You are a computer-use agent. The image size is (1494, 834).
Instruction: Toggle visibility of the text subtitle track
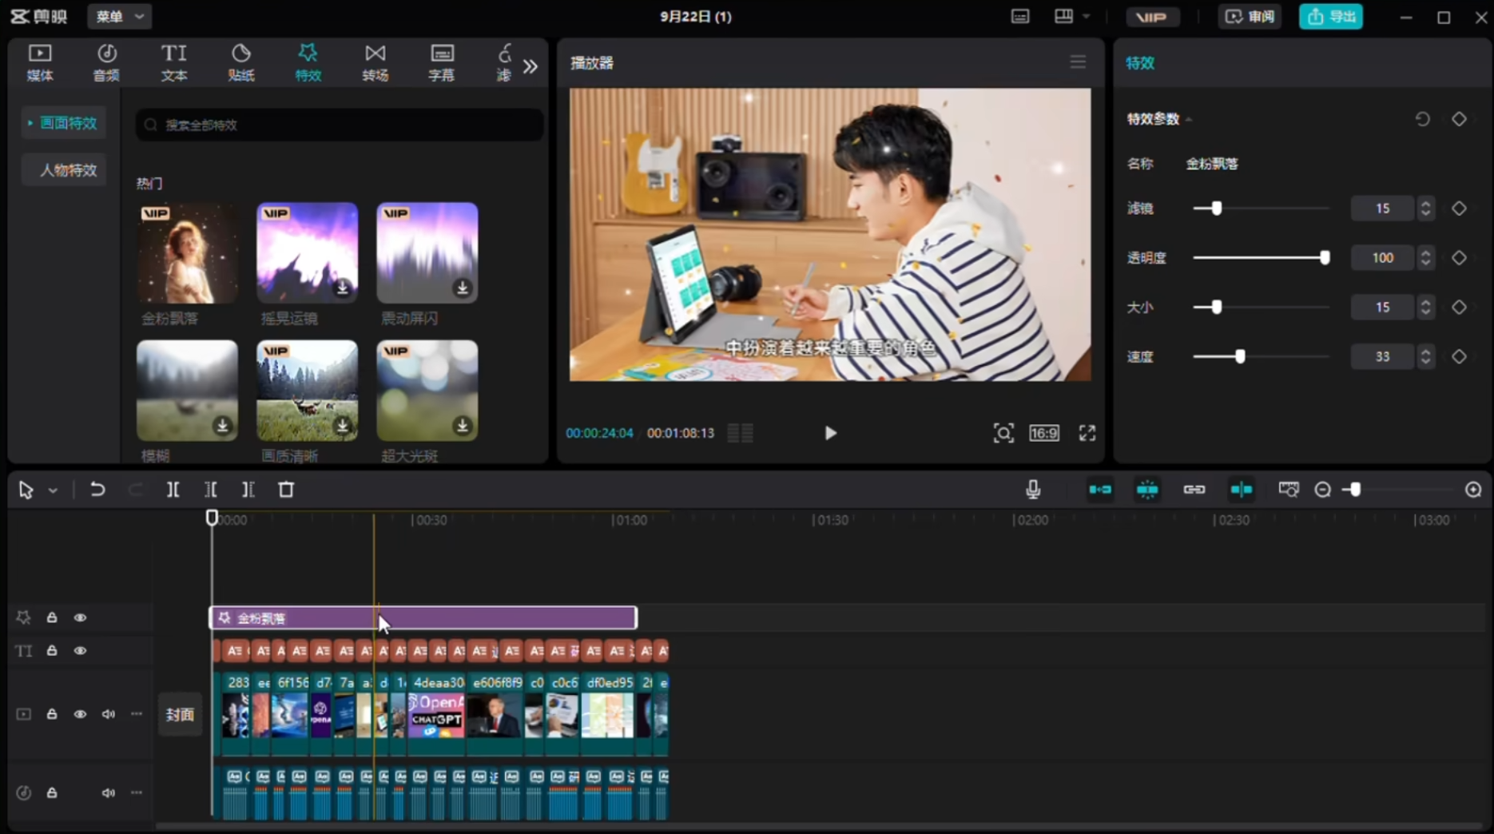[x=80, y=651]
